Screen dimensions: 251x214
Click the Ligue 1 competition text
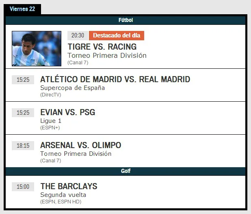[51, 121]
